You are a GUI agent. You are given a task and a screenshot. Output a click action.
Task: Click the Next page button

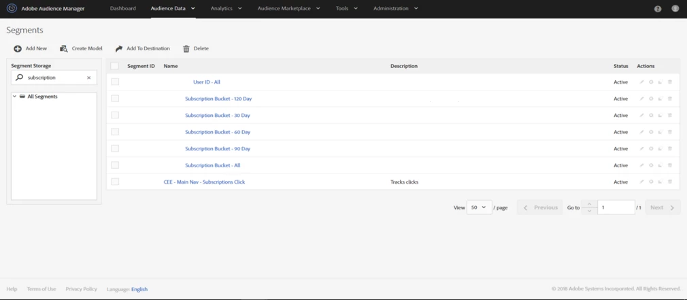[x=663, y=207]
